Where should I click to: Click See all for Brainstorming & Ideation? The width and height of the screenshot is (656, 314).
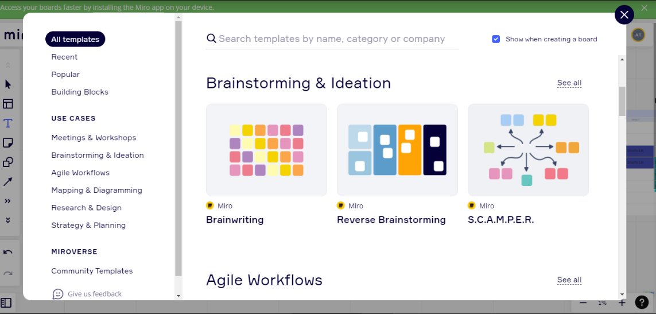569,83
